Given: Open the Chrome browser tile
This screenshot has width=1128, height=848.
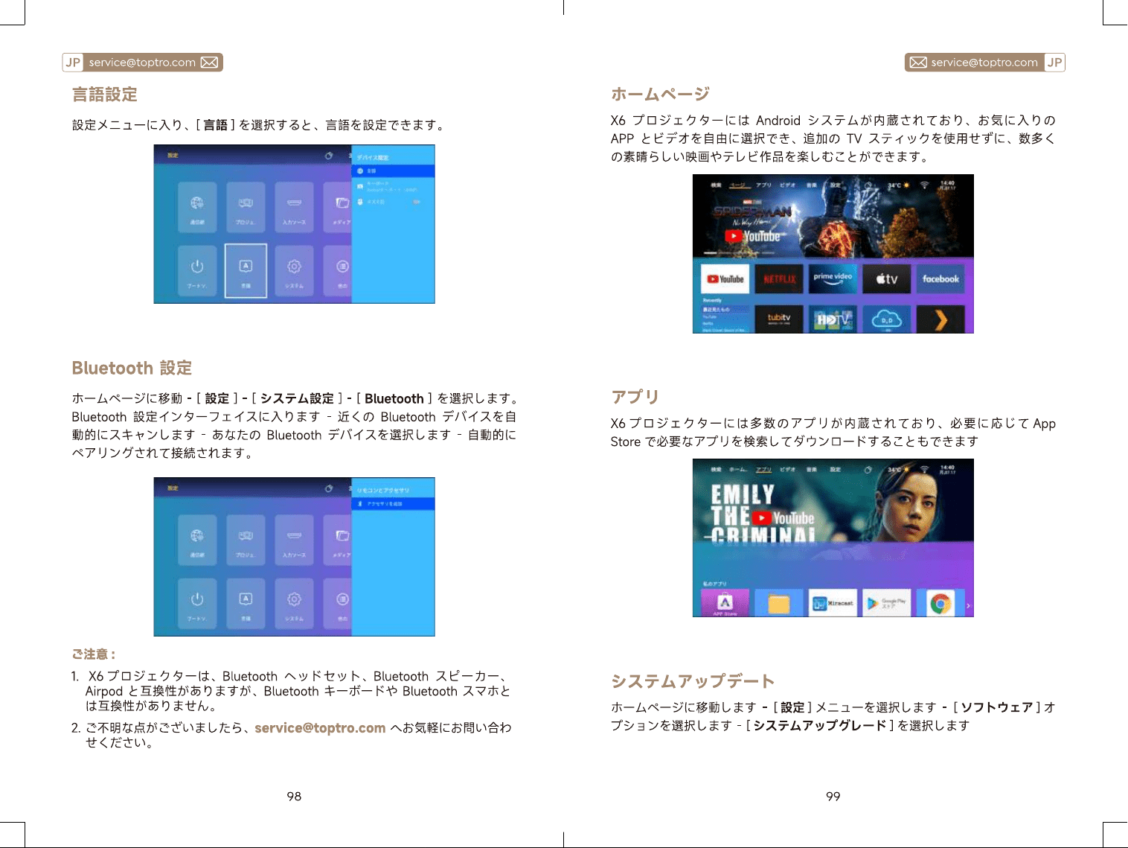Looking at the screenshot, I should coord(940,603).
